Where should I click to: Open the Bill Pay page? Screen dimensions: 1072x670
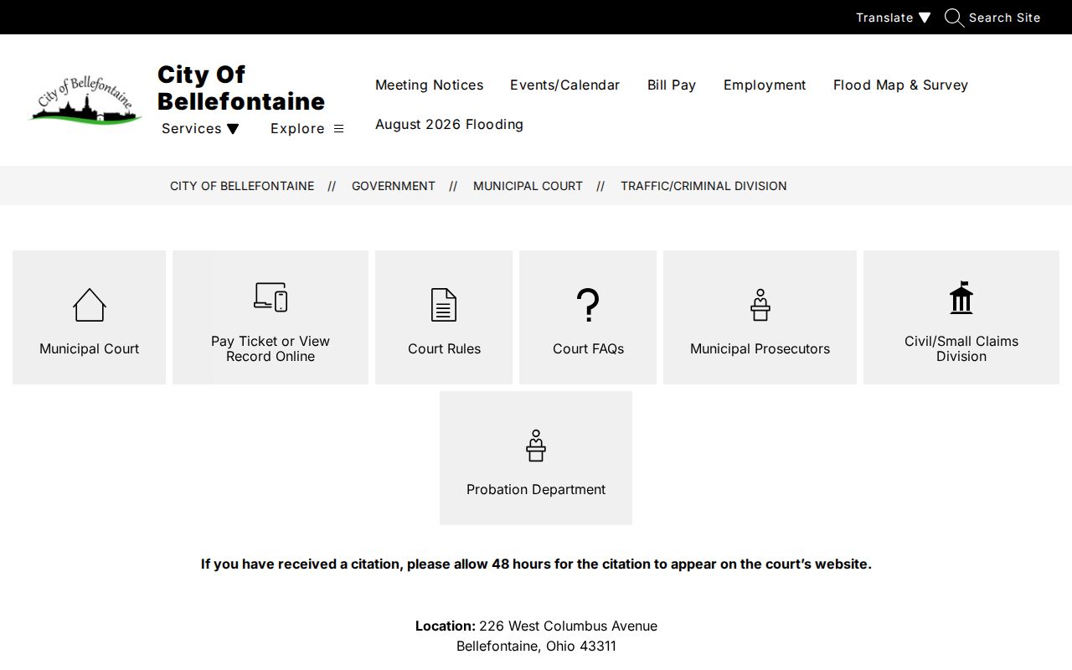coord(672,85)
